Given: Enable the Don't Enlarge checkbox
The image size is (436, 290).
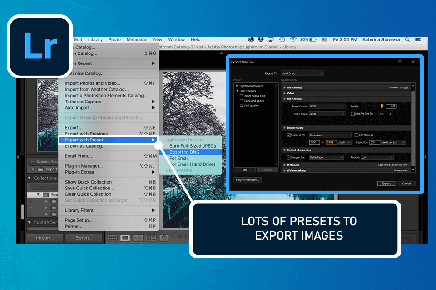Looking at the screenshot, I should click(x=356, y=135).
